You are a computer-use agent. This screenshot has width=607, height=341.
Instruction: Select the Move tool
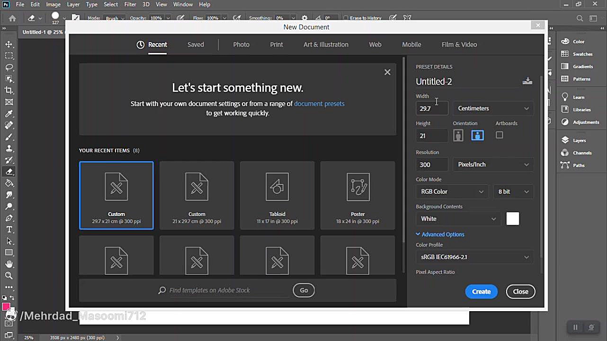point(9,44)
